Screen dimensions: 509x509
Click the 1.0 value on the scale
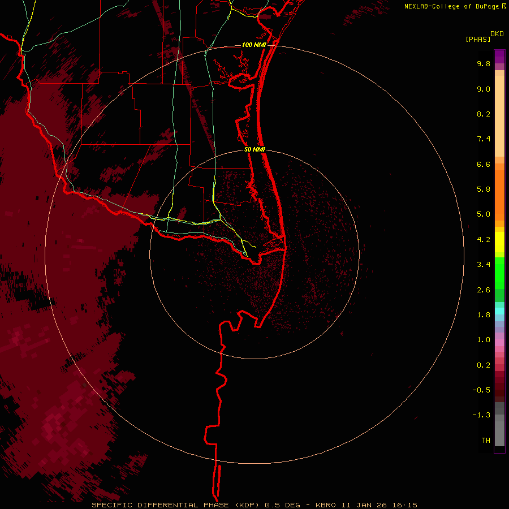click(484, 340)
